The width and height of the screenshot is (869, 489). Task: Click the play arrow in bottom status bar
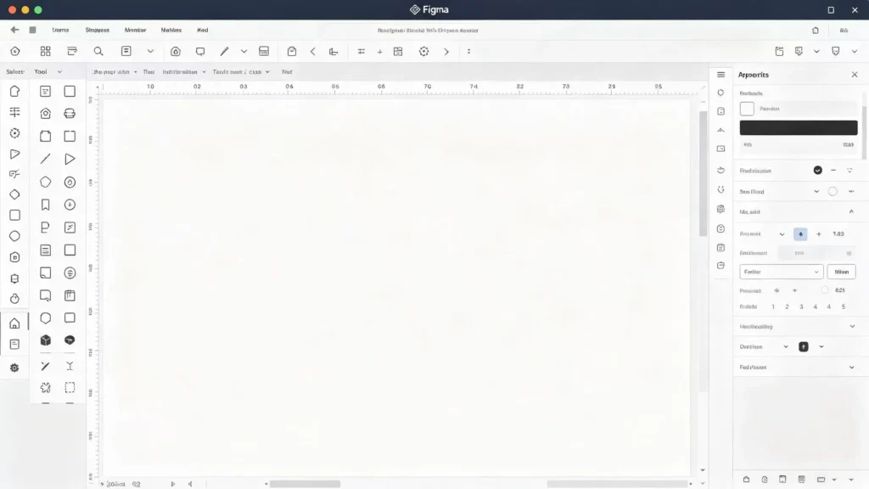click(x=173, y=484)
